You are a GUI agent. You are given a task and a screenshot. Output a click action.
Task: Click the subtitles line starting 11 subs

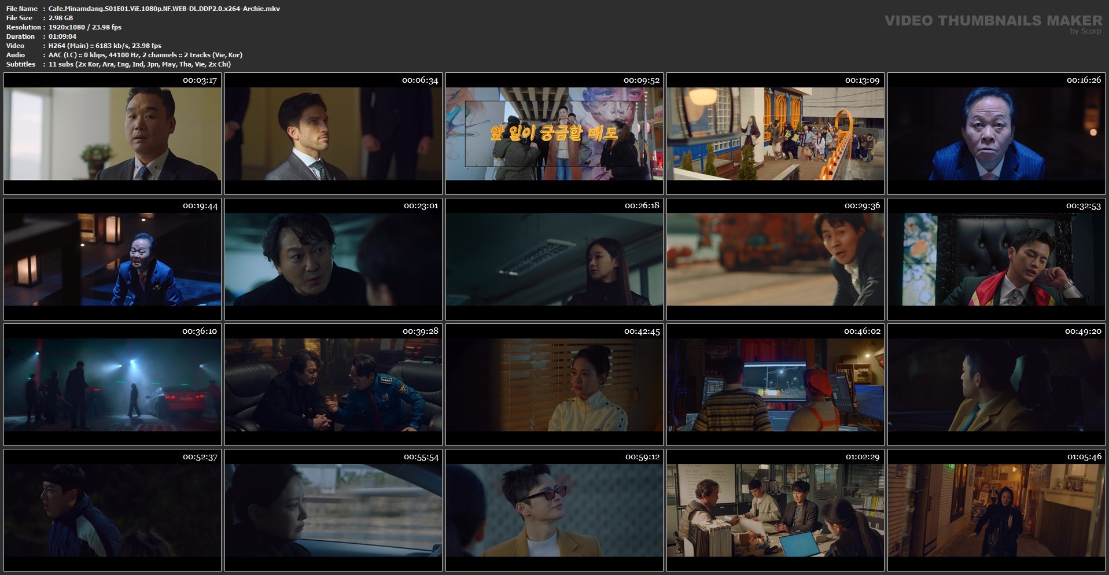coord(139,64)
